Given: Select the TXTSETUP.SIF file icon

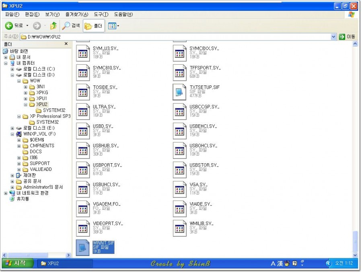Looking at the screenshot, I should pos(180,92).
